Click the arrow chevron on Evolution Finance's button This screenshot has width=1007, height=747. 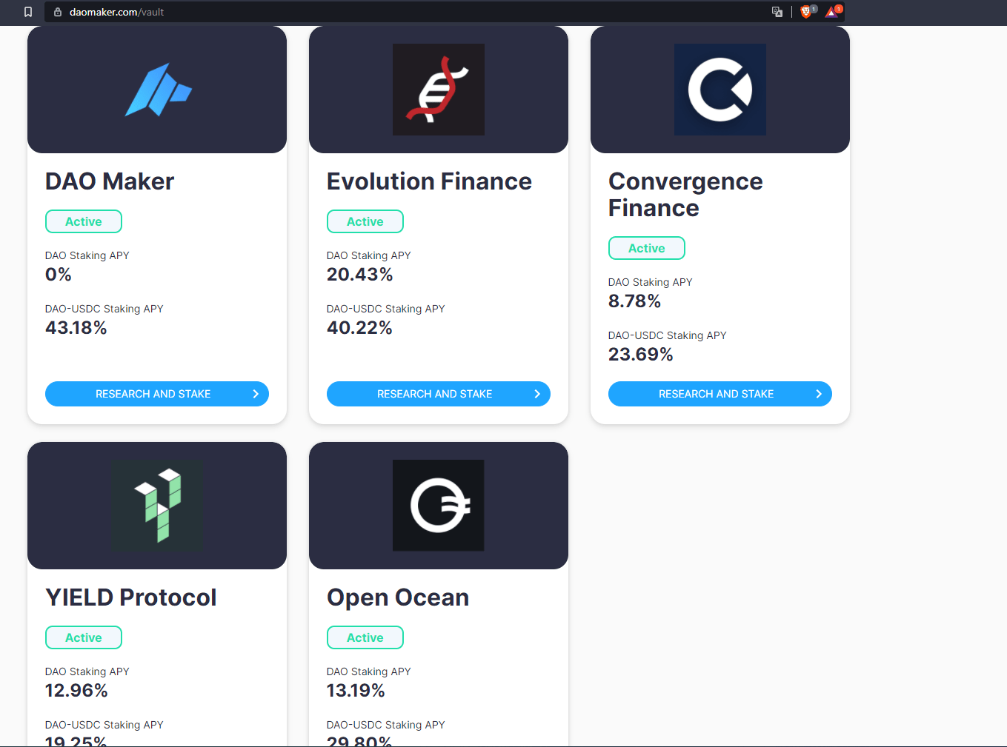[537, 394]
